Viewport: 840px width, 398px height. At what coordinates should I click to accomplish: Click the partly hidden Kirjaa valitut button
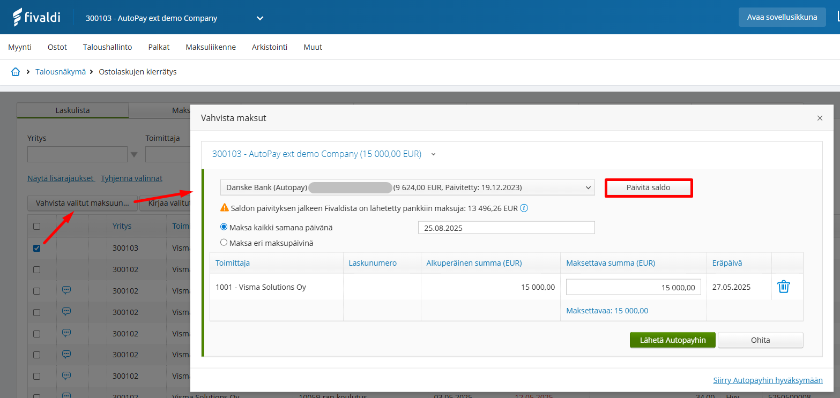165,203
